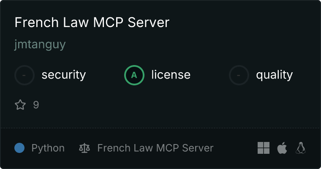Open the French Law MCP Server license text
The image size is (321, 169).
(155, 148)
